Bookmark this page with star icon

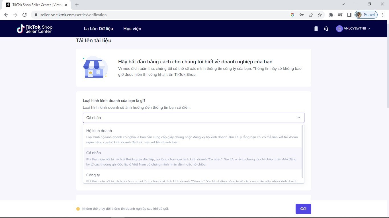320,15
